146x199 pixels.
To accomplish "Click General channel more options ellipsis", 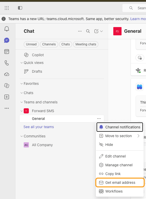I will 99,119.
